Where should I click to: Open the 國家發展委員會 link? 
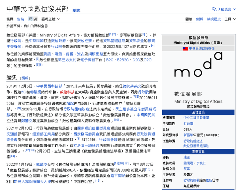pyautogui.click(x=86, y=134)
